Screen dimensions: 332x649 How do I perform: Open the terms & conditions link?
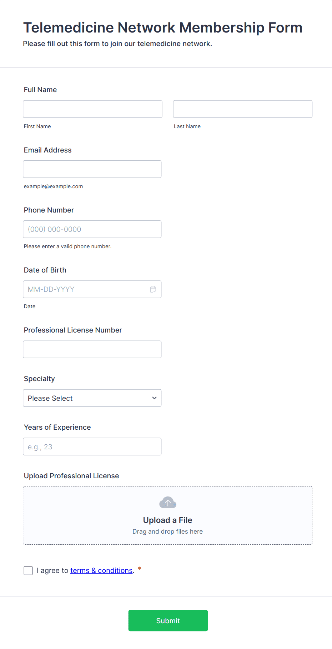[101, 570]
